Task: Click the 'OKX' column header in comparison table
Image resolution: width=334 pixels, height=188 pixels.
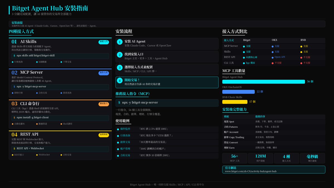Action: (x=274, y=40)
